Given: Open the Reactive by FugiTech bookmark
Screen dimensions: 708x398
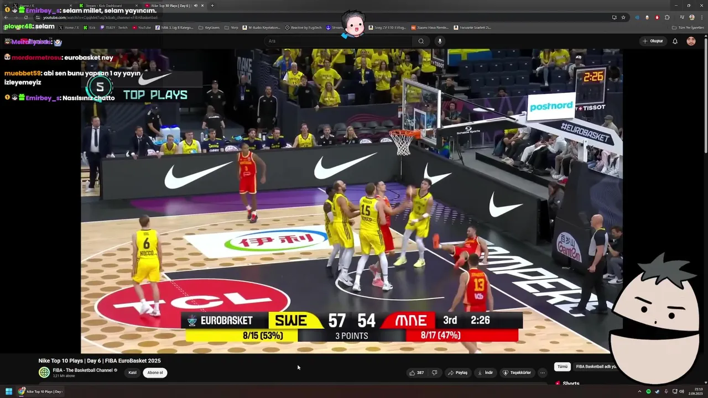Looking at the screenshot, I should 303,27.
